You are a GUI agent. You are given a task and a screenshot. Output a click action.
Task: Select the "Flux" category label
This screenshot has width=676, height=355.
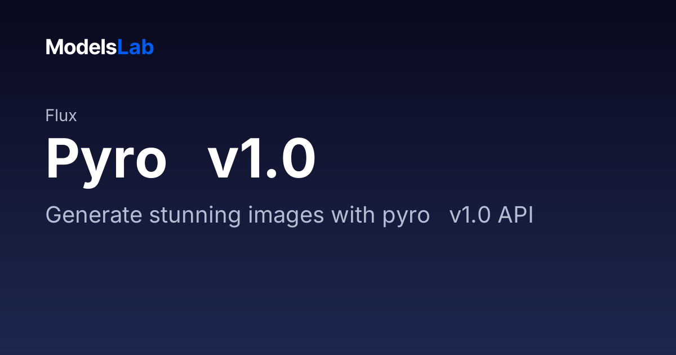pyautogui.click(x=61, y=116)
